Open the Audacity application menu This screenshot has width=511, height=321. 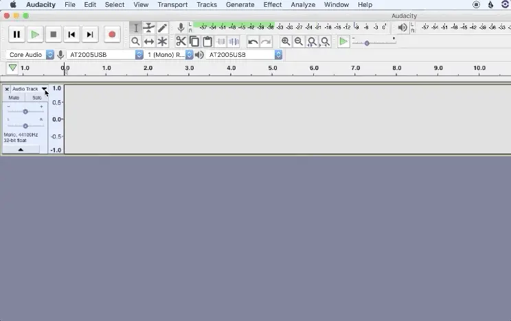coord(41,5)
